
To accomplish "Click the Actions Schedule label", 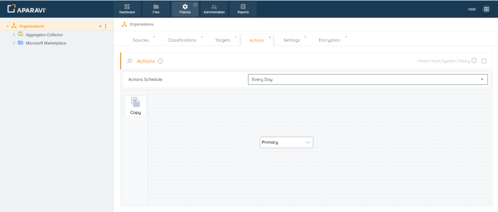I will [145, 80].
